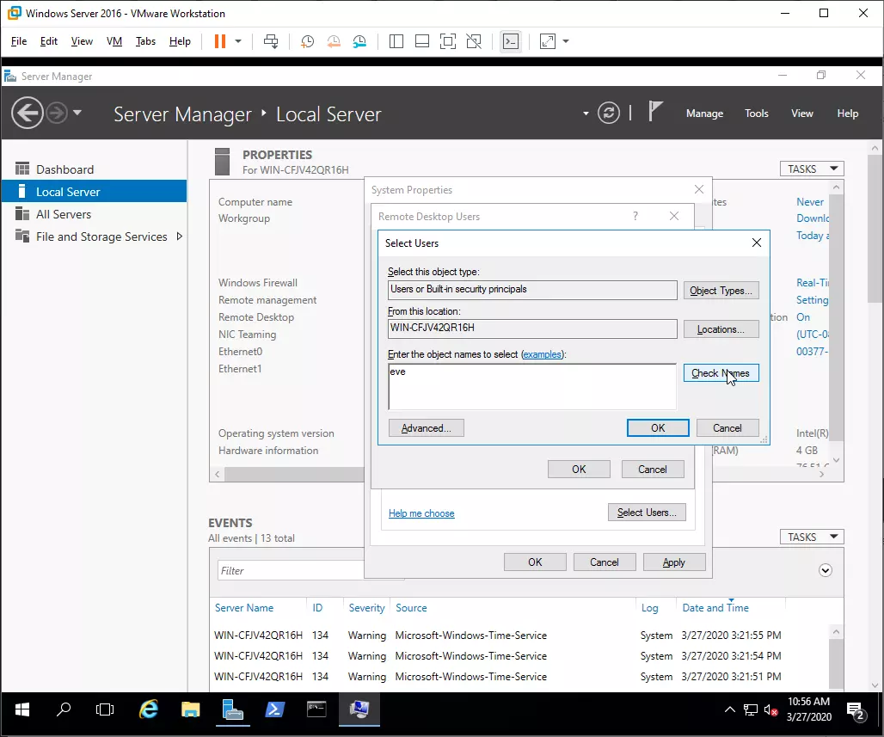Open VMware View menu

tap(82, 41)
